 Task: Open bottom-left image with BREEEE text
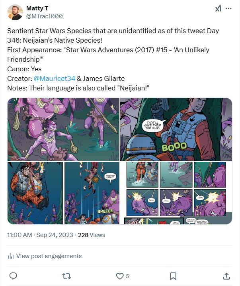pyautogui.click(x=64, y=193)
